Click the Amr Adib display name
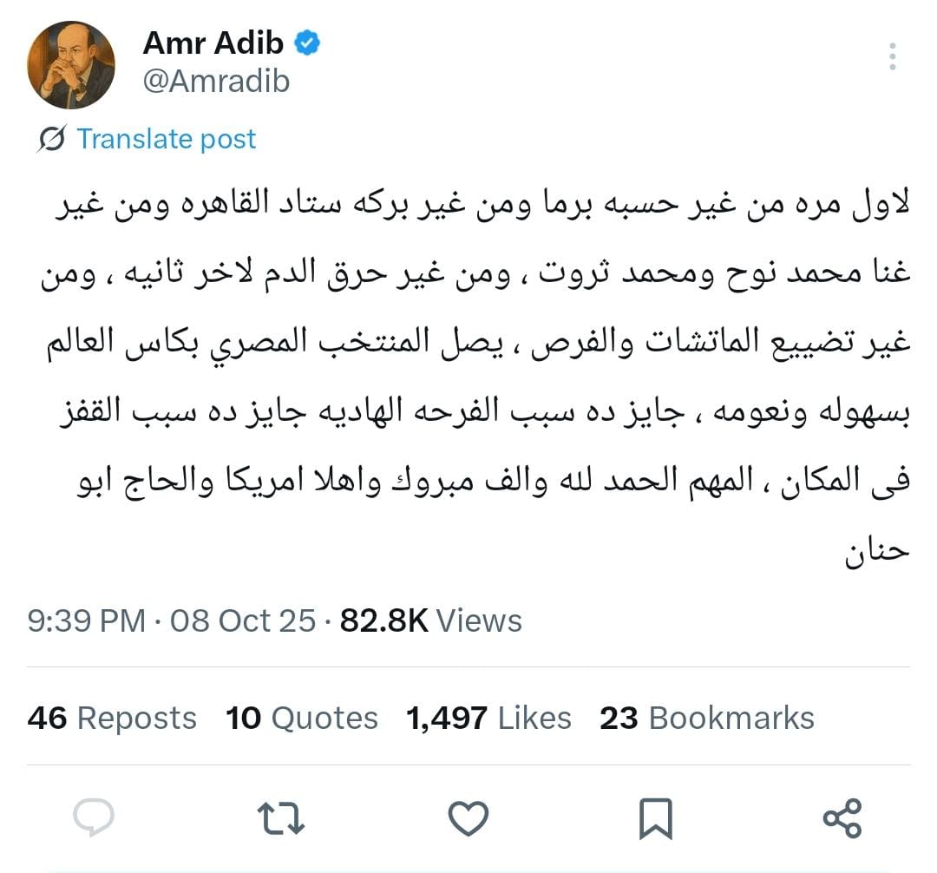Viewport: 937px width, 873px height. coord(213,42)
